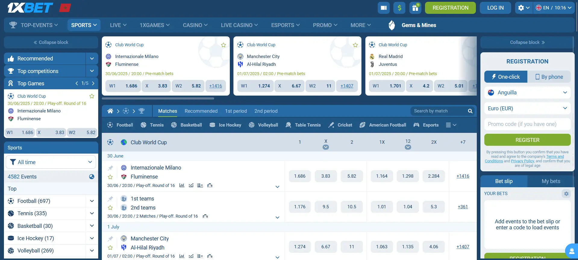This screenshot has height=260, width=578.
Task: Open language and time selector EN
Action: [554, 8]
